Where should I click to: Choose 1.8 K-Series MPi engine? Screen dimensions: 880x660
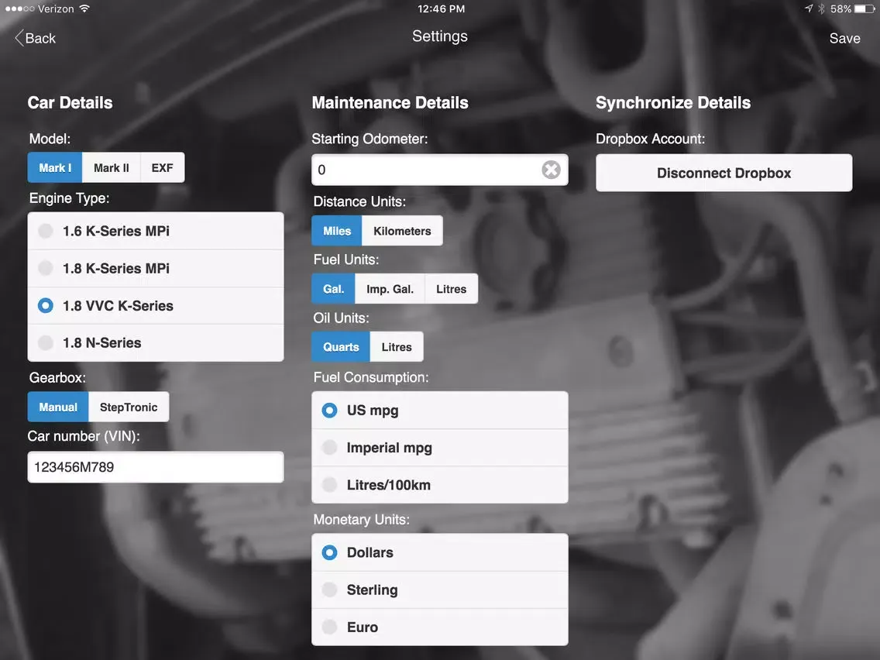click(156, 268)
